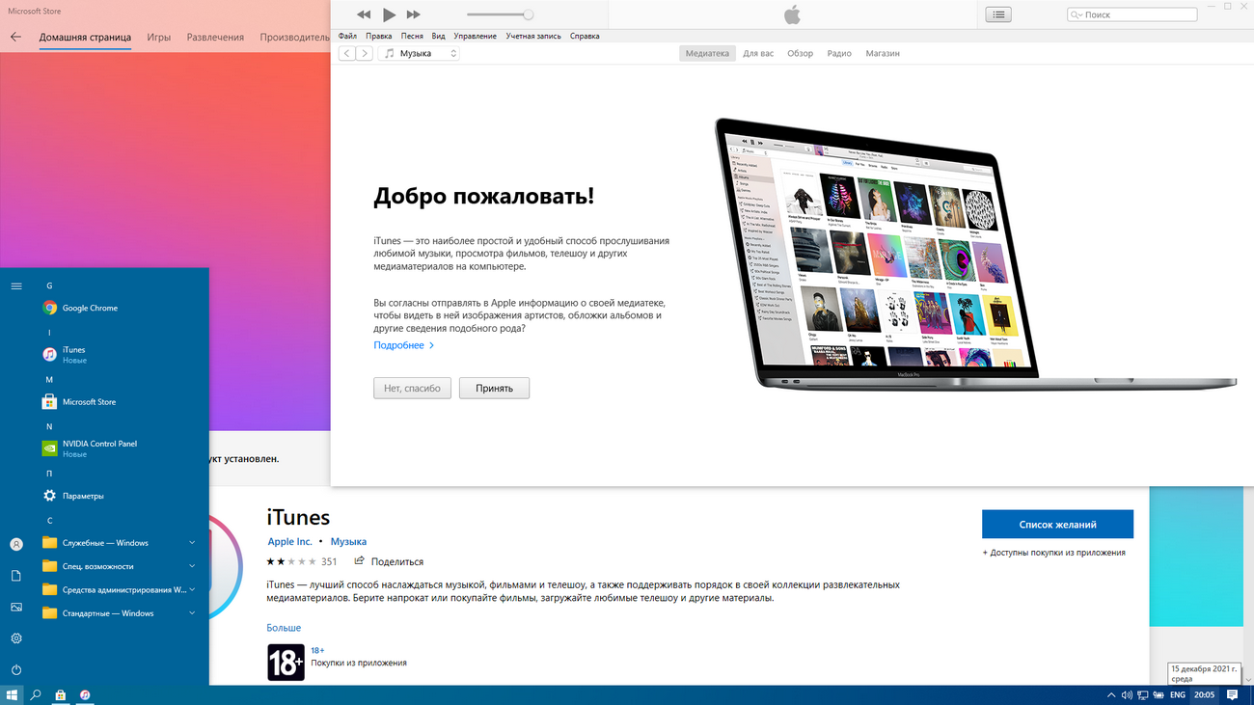1254x705 pixels.
Task: Open the Музыка media type dropdown
Action: click(419, 53)
